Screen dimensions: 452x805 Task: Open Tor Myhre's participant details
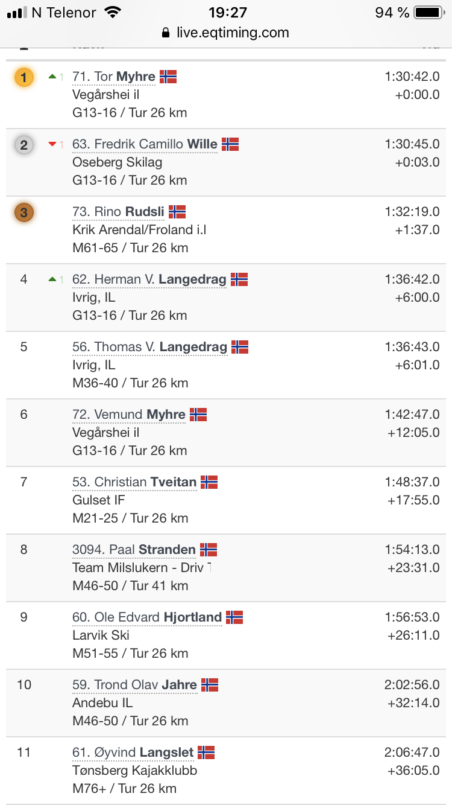114,77
